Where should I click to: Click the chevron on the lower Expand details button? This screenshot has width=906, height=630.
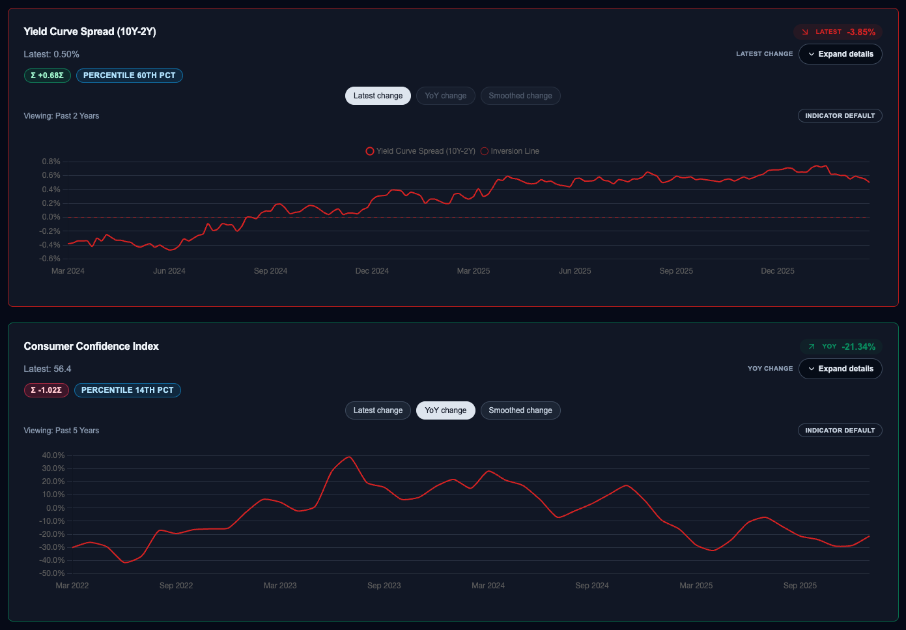[x=812, y=369]
